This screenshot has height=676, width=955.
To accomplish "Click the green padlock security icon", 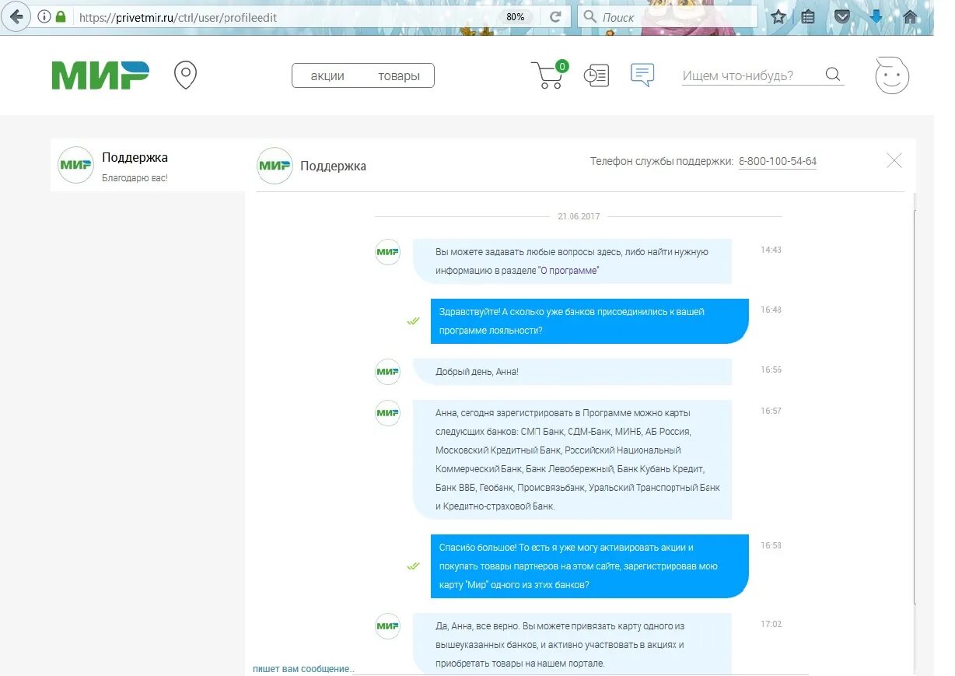I will (61, 16).
